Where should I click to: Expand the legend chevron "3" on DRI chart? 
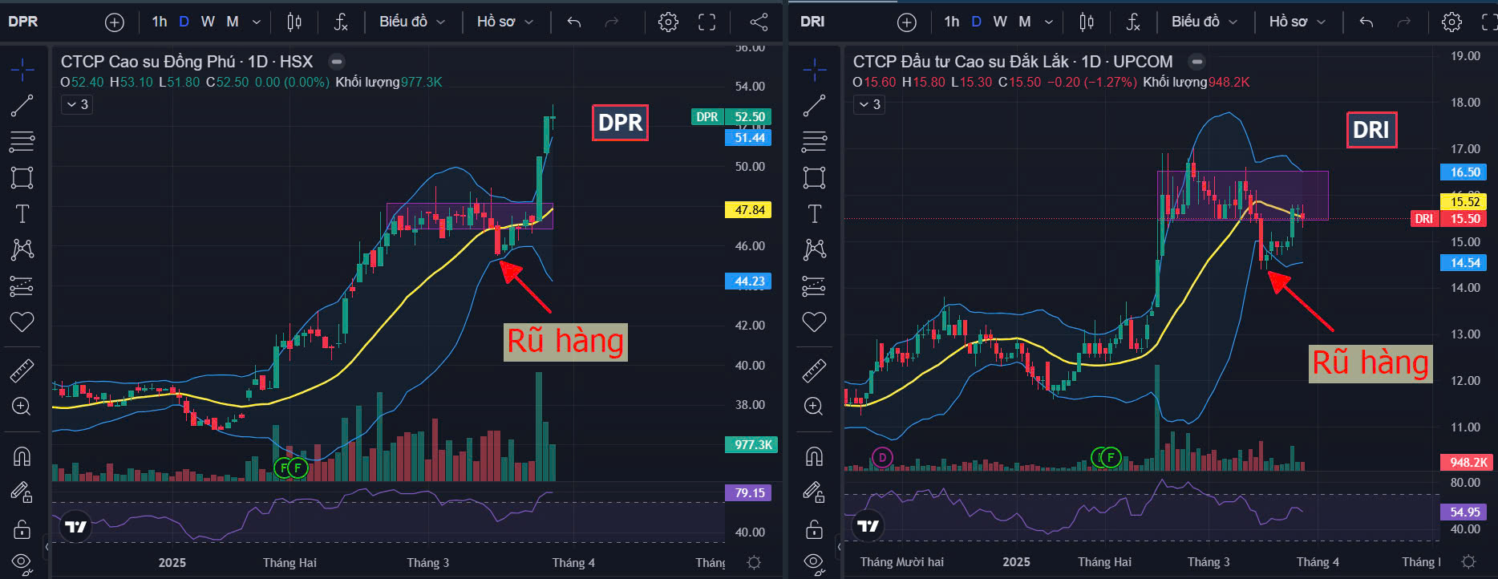pos(870,105)
